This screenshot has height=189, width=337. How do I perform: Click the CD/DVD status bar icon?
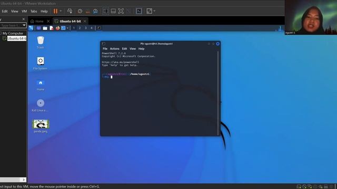[304, 187]
